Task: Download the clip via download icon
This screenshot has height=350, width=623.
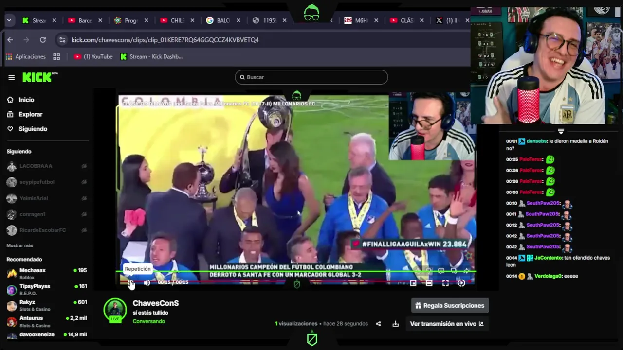Action: click(x=396, y=324)
